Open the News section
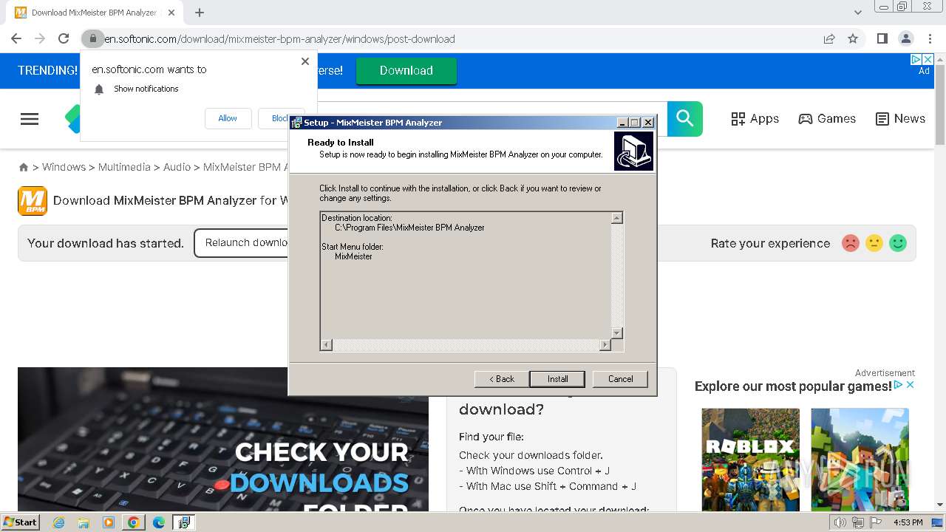This screenshot has width=946, height=532. tap(900, 118)
